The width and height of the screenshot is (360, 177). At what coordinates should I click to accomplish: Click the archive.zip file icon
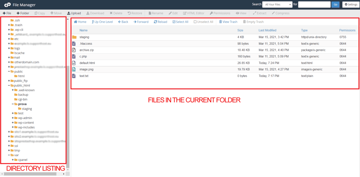tap(74, 50)
